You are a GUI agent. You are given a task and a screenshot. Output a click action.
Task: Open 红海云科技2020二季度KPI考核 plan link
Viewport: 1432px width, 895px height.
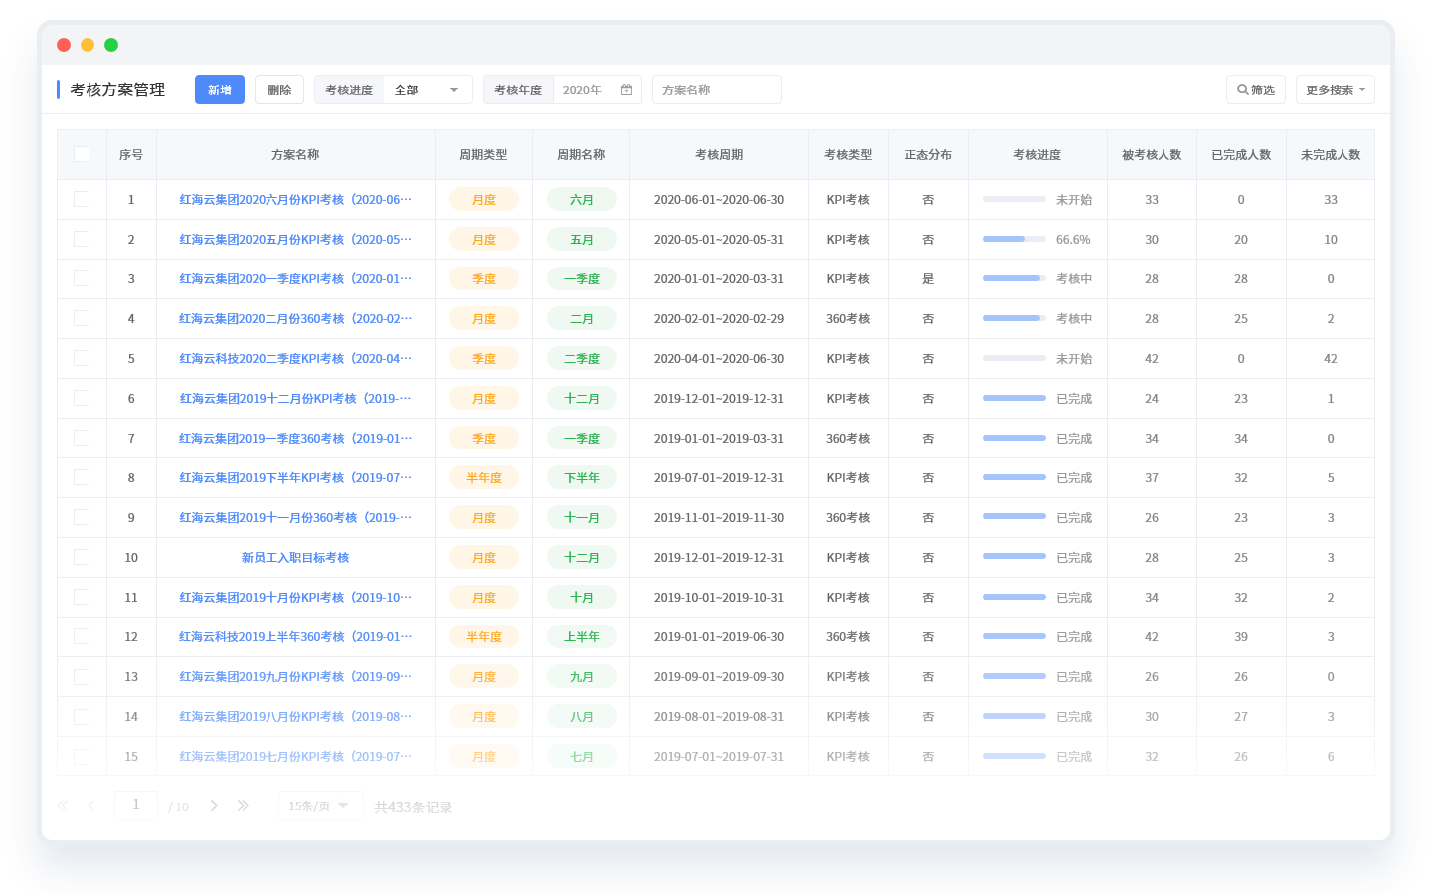click(295, 358)
